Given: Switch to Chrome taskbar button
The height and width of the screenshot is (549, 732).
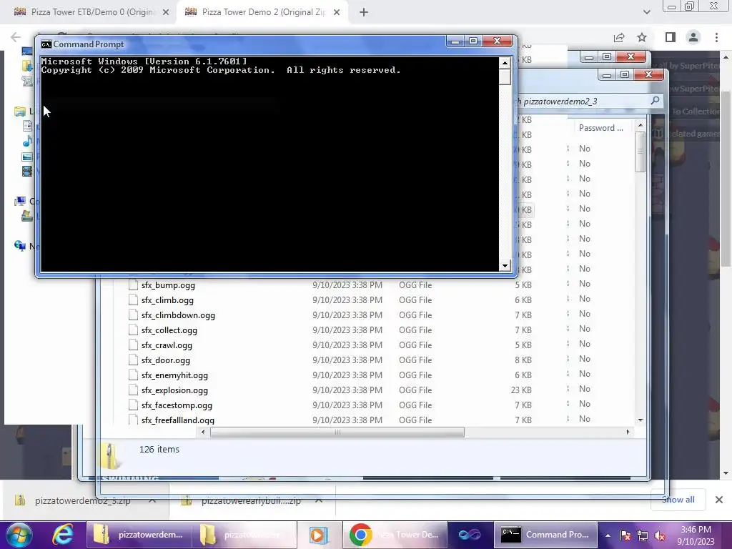Looking at the screenshot, I should [395, 535].
